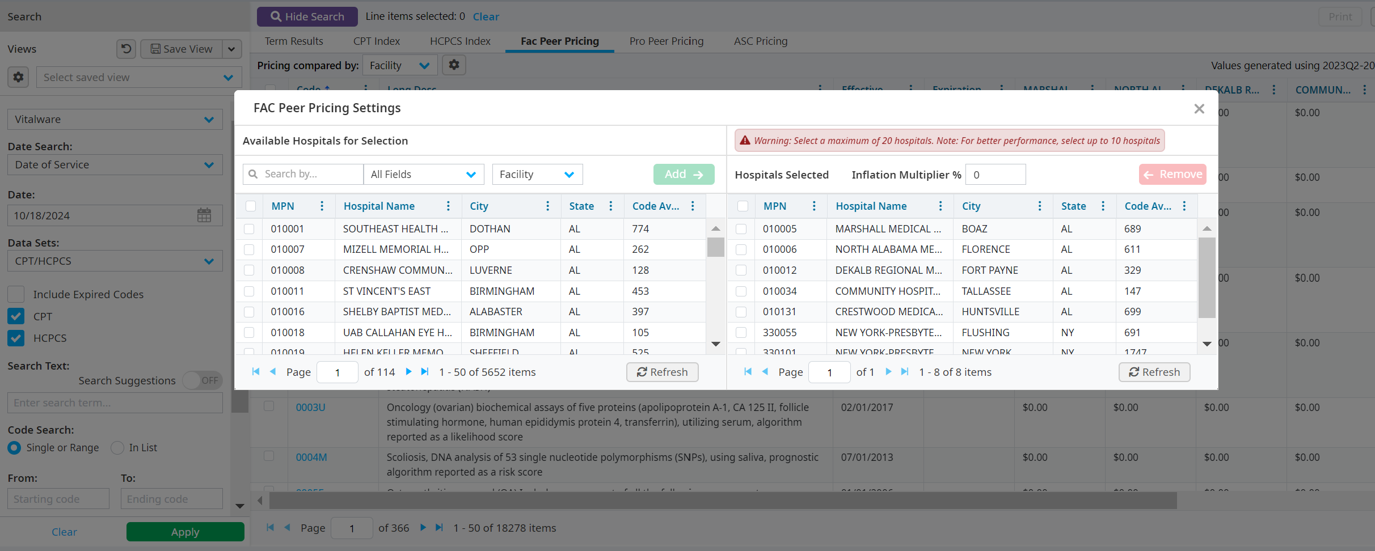Open pricing settings gear beside Facility dropdown
This screenshot has height=551, width=1375.
(454, 65)
